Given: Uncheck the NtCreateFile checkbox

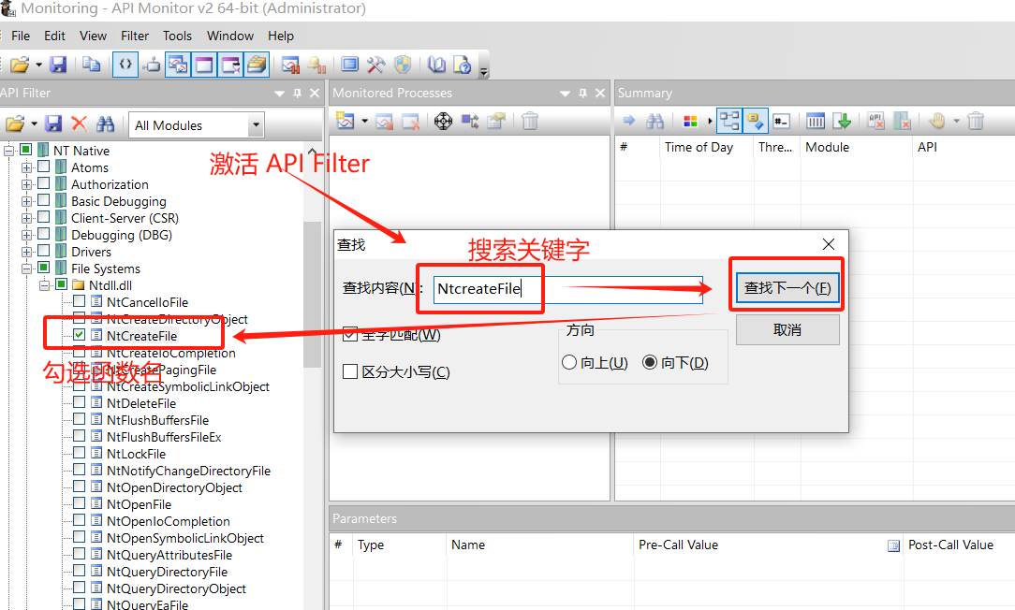Looking at the screenshot, I should click(79, 334).
